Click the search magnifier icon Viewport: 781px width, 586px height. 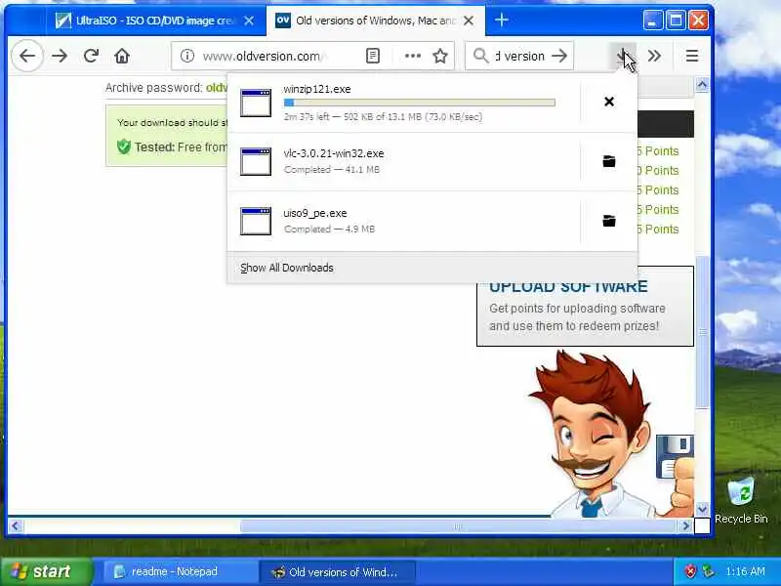[x=480, y=56]
